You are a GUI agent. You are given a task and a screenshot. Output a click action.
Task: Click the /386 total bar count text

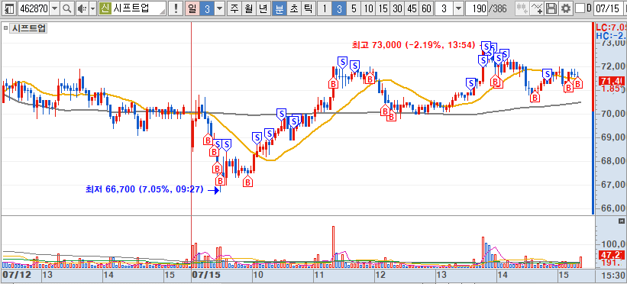[499, 8]
